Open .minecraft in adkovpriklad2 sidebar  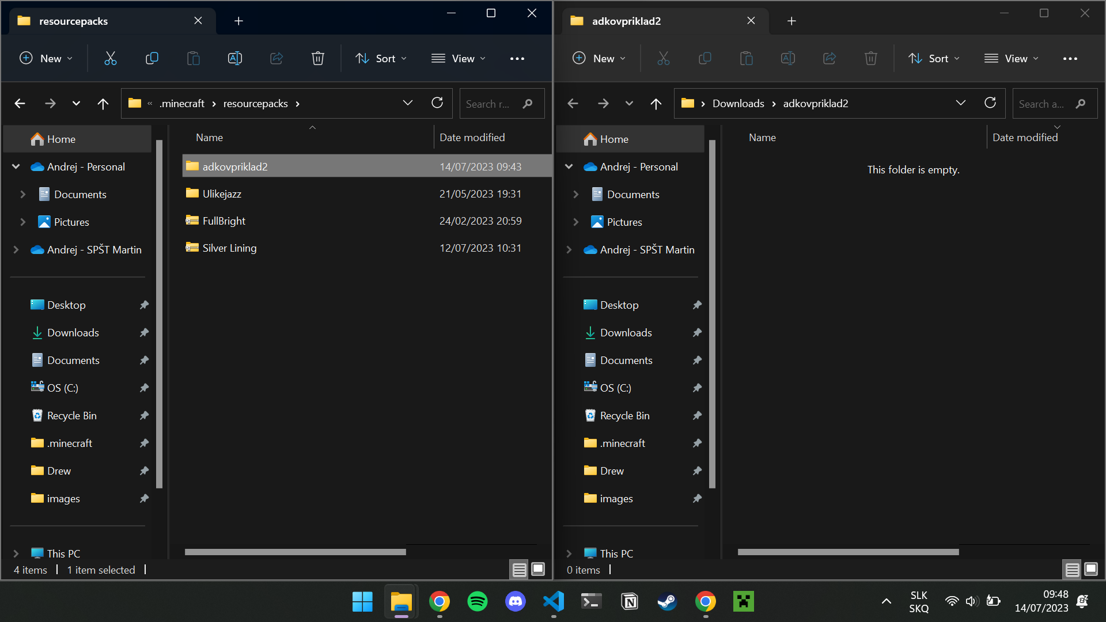pos(622,443)
